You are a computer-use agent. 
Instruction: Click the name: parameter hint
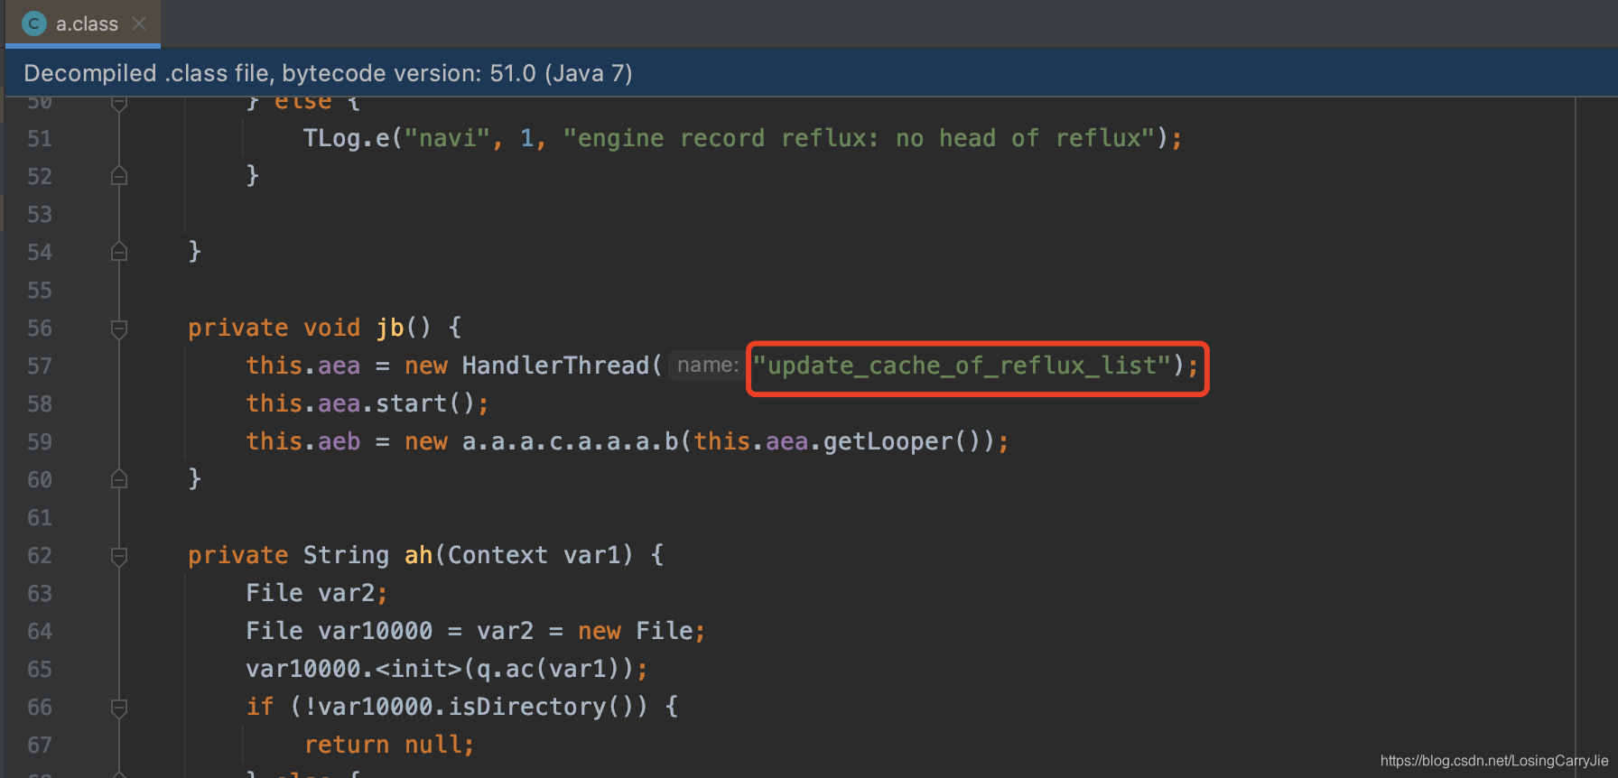[x=708, y=365]
